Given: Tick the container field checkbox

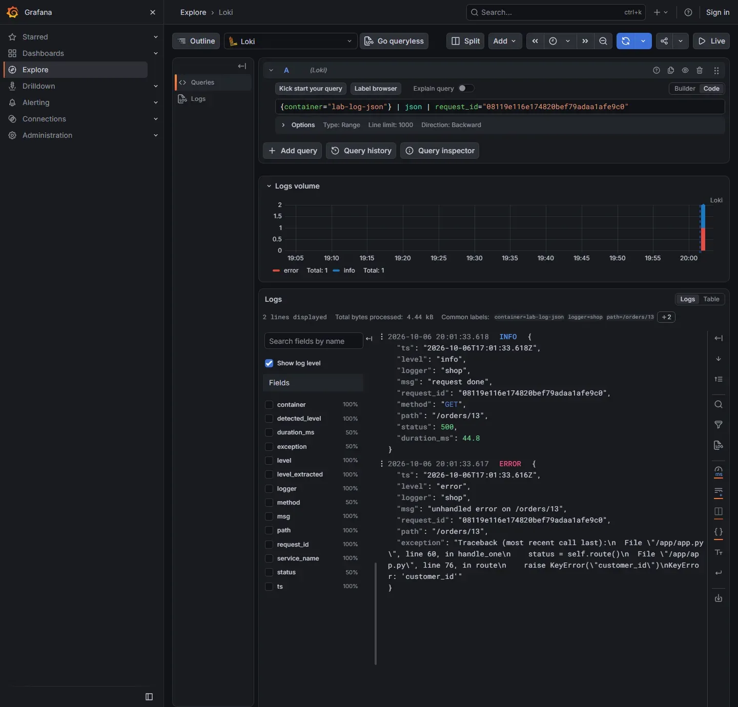Looking at the screenshot, I should [x=269, y=405].
